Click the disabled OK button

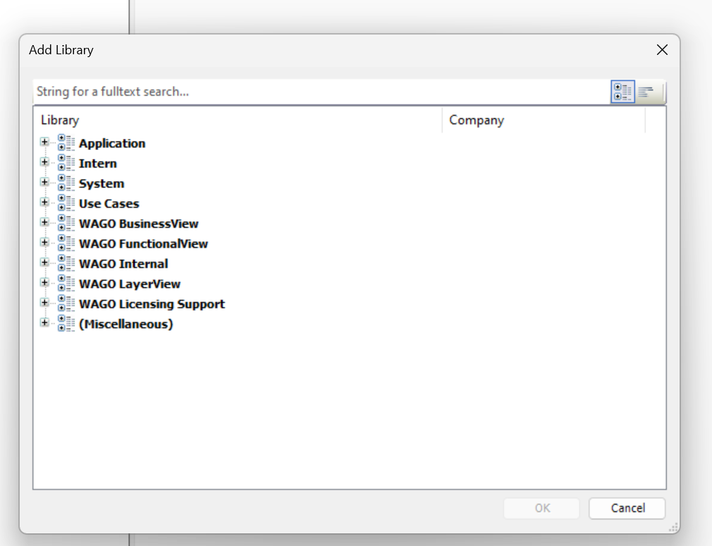(x=541, y=508)
